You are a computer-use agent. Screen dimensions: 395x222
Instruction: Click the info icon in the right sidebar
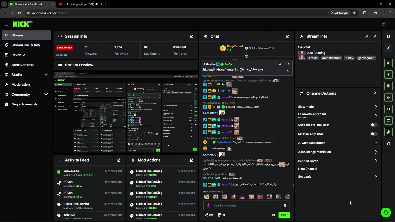[388, 36]
